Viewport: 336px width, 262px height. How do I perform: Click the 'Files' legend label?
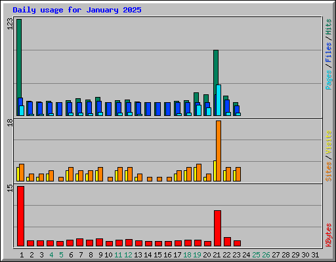tap(328, 52)
